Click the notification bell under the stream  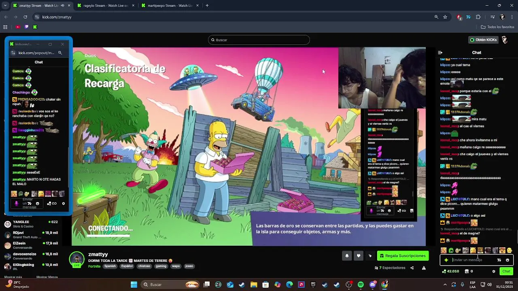[347, 255]
